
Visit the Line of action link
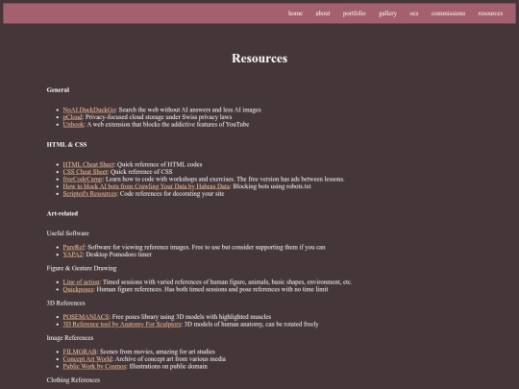tap(81, 281)
